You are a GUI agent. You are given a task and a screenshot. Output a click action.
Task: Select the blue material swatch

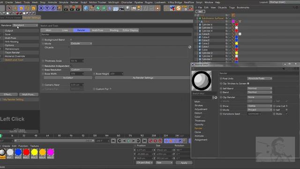[x=18, y=154]
